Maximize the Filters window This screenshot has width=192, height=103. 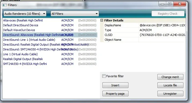click(170, 4)
